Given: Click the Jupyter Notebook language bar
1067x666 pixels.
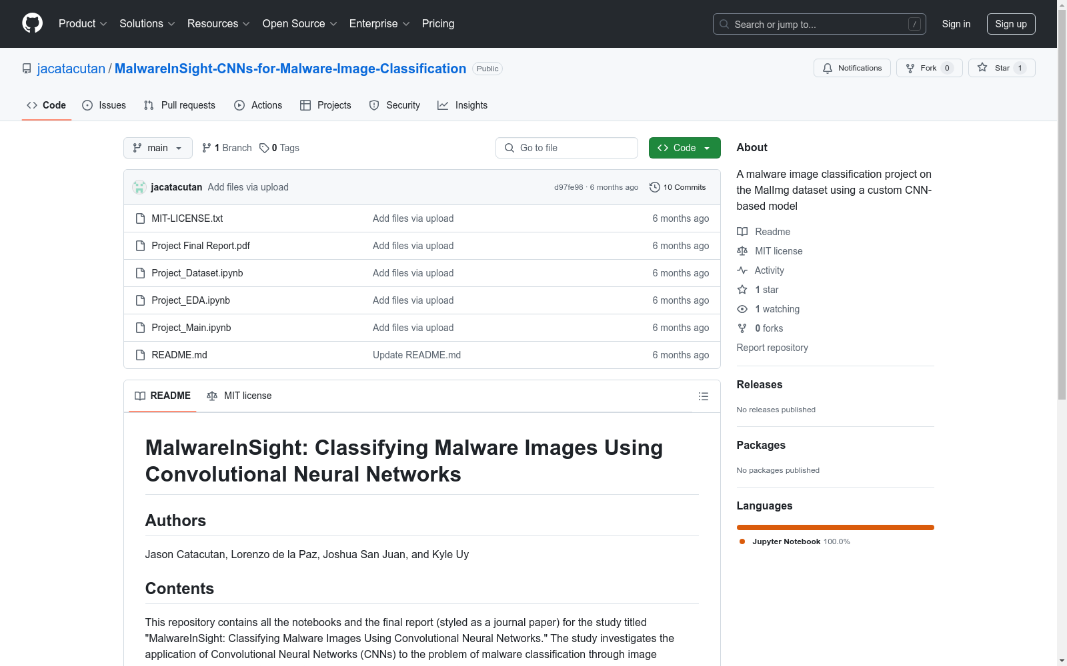Looking at the screenshot, I should (836, 527).
